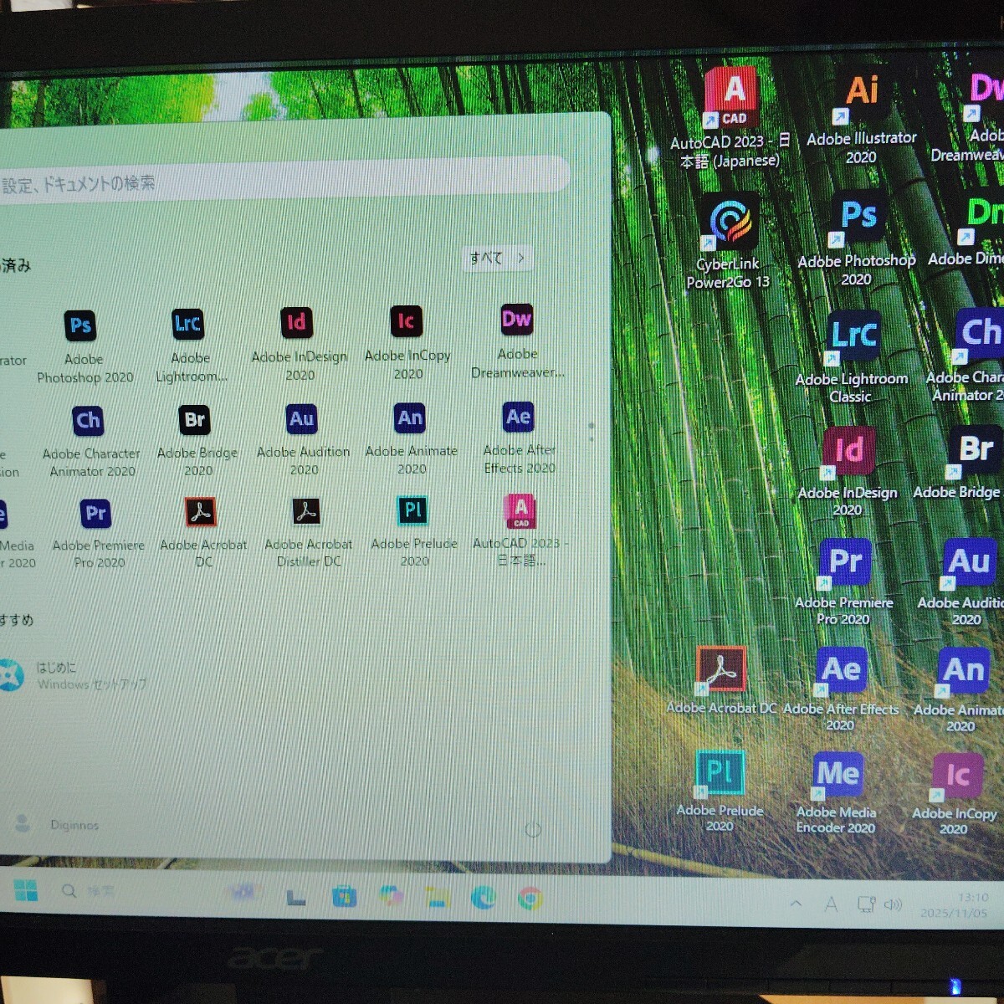Launch Adobe InCopy 2020 from Start menu
The image size is (1004, 1004).
pyautogui.click(x=407, y=342)
